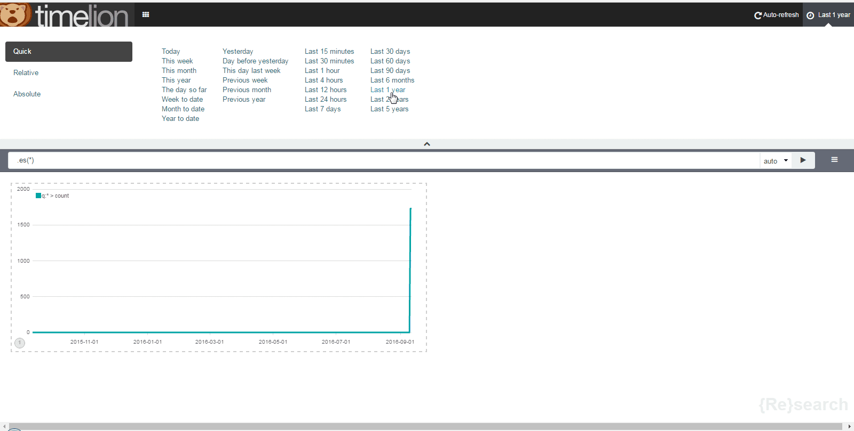
Task: Click the .es(*) expression input
Action: (384, 160)
